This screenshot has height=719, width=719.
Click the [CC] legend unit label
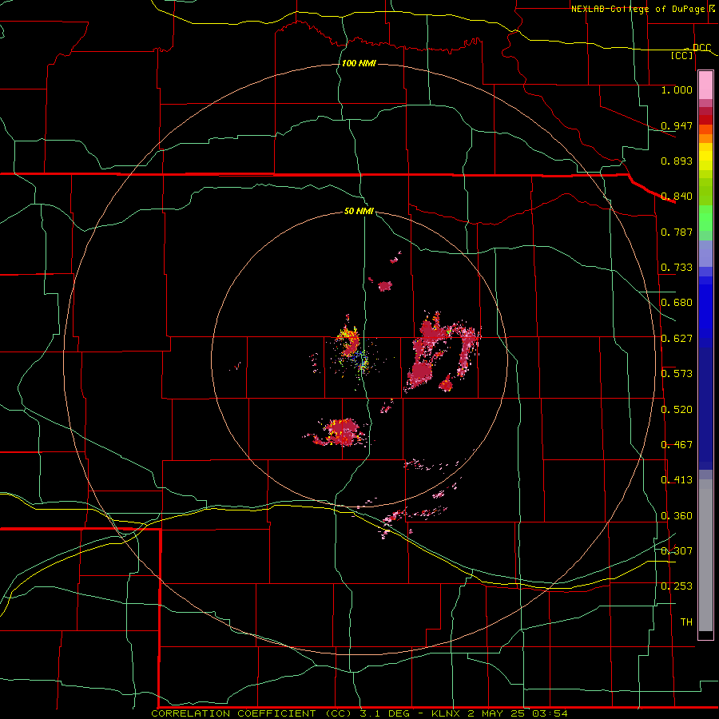point(682,55)
